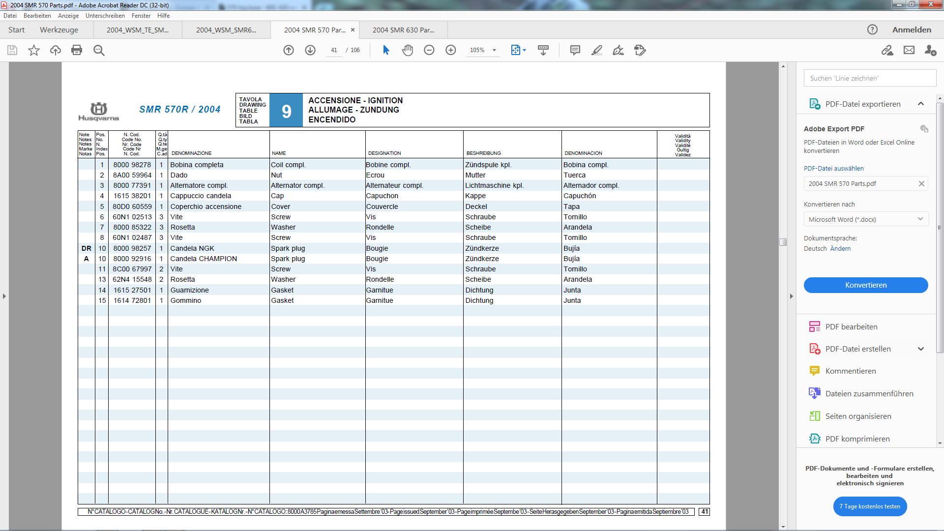944x531 pixels.
Task: Print the document with printer icon
Action: click(x=77, y=50)
